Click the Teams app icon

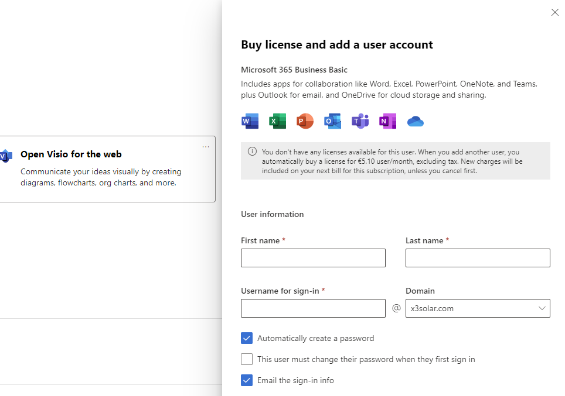point(360,121)
